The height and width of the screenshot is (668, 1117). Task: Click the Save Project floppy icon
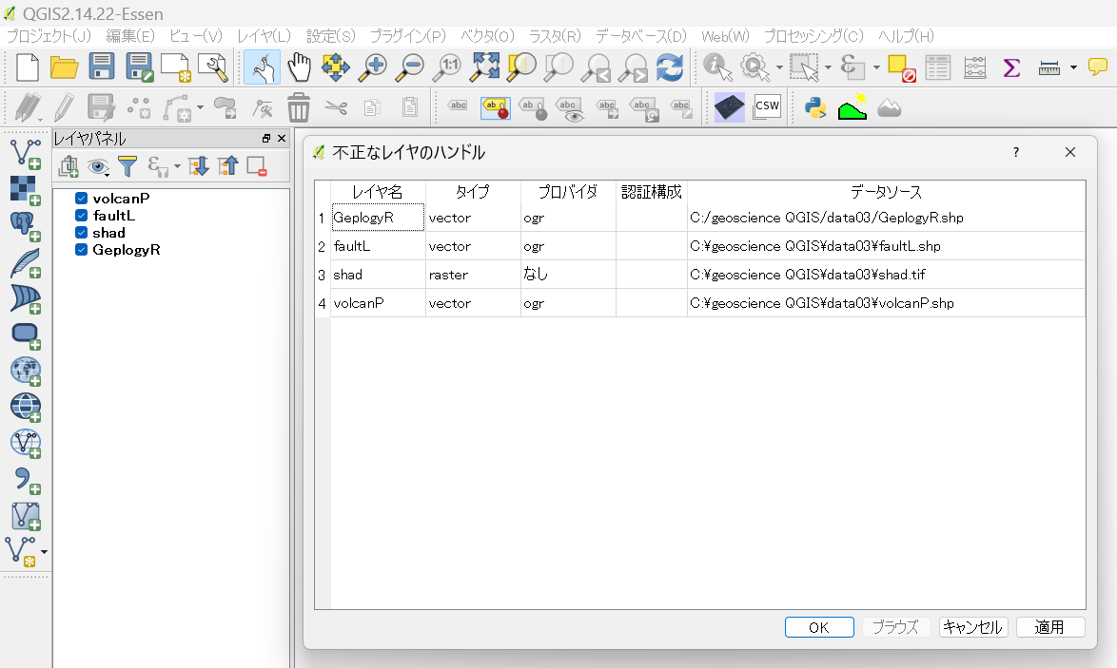(x=102, y=67)
